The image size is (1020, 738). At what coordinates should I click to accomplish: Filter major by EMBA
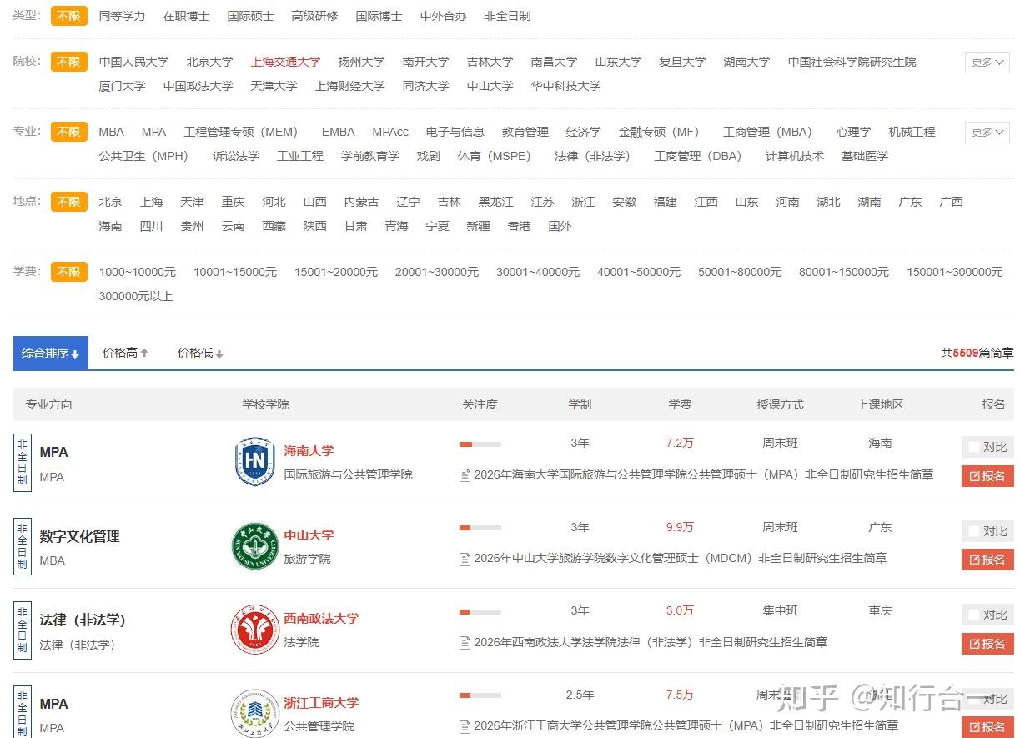338,132
